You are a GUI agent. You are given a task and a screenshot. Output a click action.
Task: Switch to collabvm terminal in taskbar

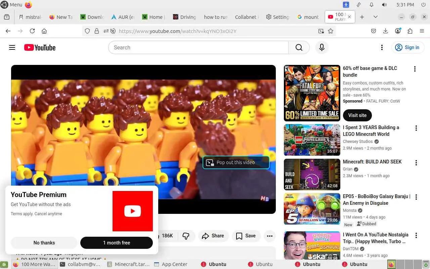80,264
